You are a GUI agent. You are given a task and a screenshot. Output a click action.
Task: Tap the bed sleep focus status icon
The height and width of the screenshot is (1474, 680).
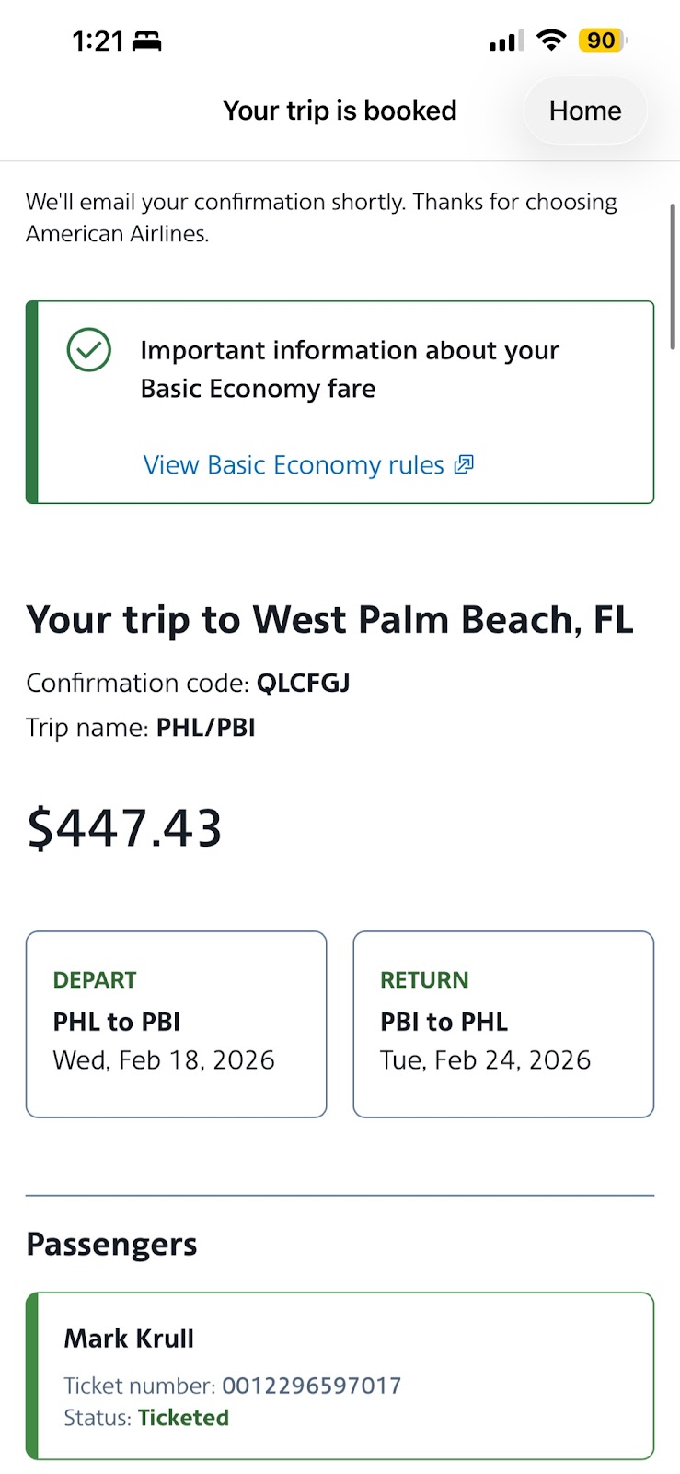pos(147,41)
